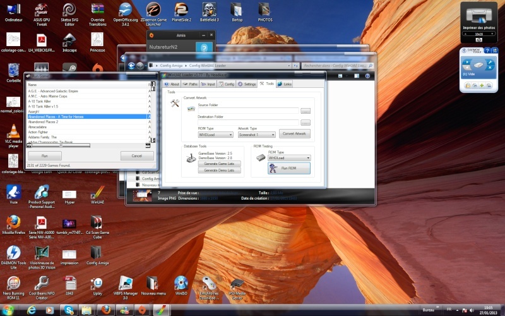Browse for the Source Folder
The width and height of the screenshot is (505, 316).
point(306,111)
